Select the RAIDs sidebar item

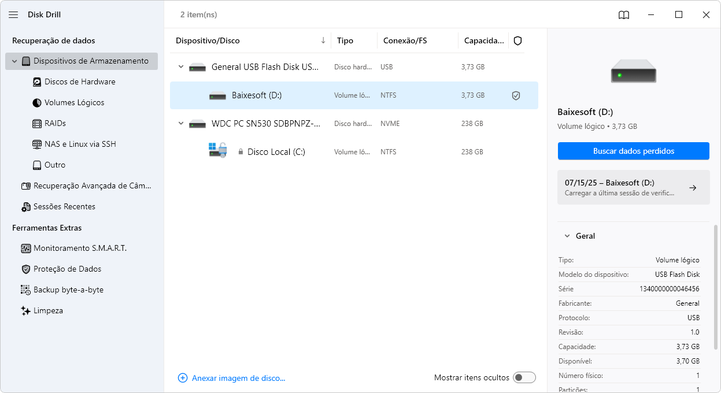(x=55, y=123)
